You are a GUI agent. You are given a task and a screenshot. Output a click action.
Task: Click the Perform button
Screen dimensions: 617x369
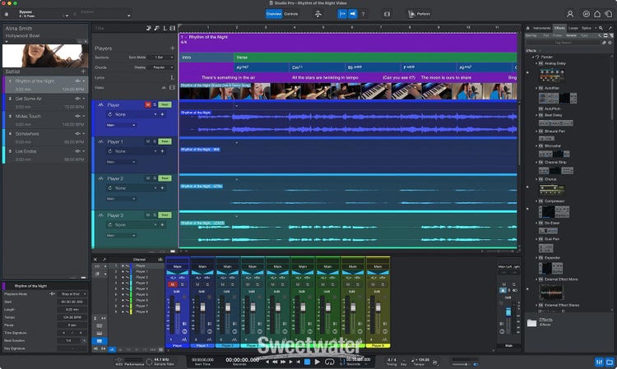pos(420,14)
